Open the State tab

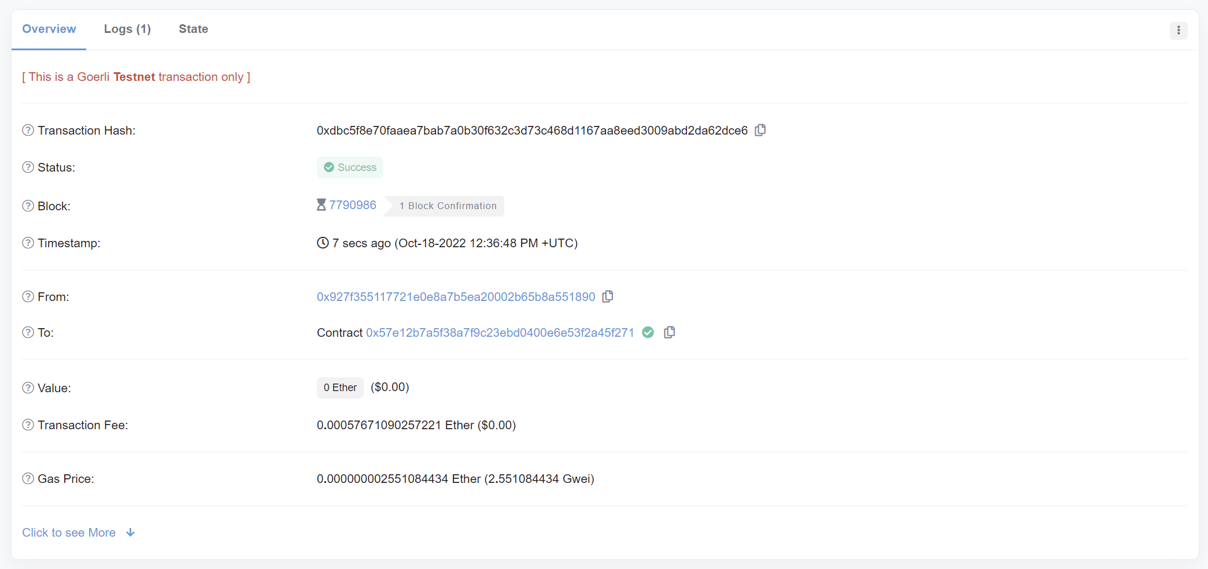point(193,29)
